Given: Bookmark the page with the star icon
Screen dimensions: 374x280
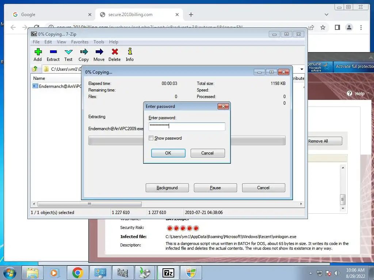Looking at the screenshot, I should click(323, 27).
